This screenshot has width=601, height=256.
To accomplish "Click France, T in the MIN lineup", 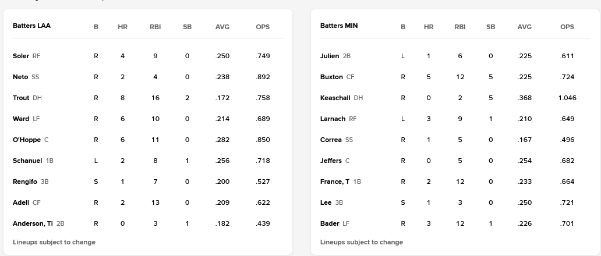I will [335, 182].
